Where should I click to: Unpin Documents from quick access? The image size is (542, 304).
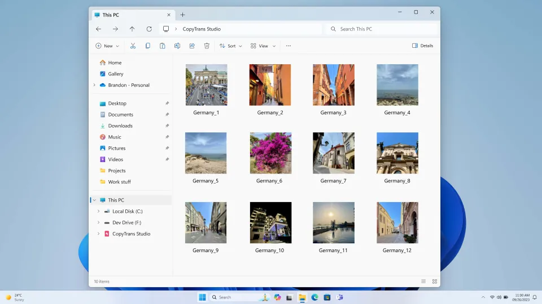(167, 114)
